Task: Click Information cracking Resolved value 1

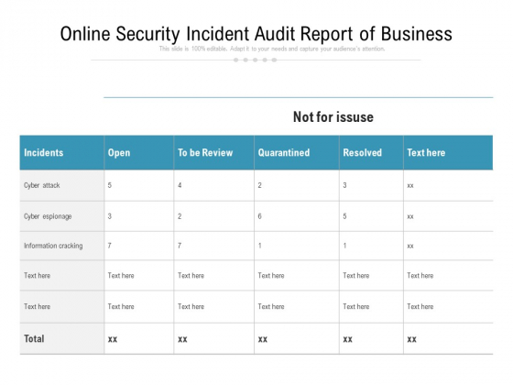Action: pos(344,246)
